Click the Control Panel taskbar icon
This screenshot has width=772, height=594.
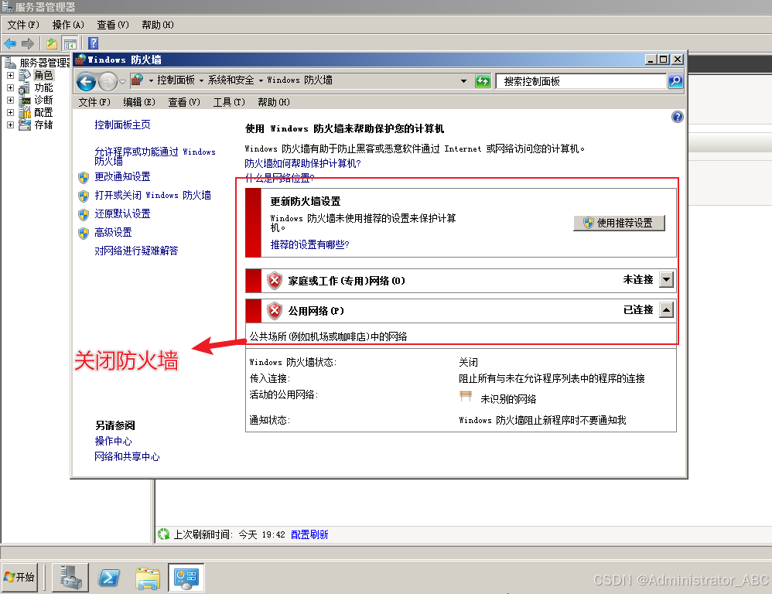[x=186, y=577]
